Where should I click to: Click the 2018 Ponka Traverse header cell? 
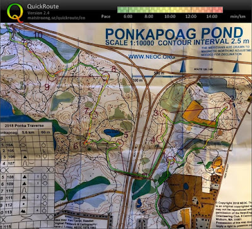tap(24, 125)
